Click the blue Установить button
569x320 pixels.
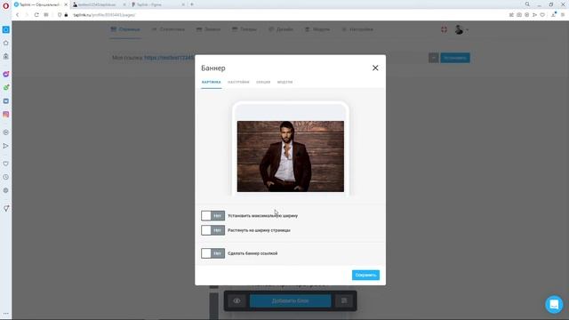pos(455,58)
